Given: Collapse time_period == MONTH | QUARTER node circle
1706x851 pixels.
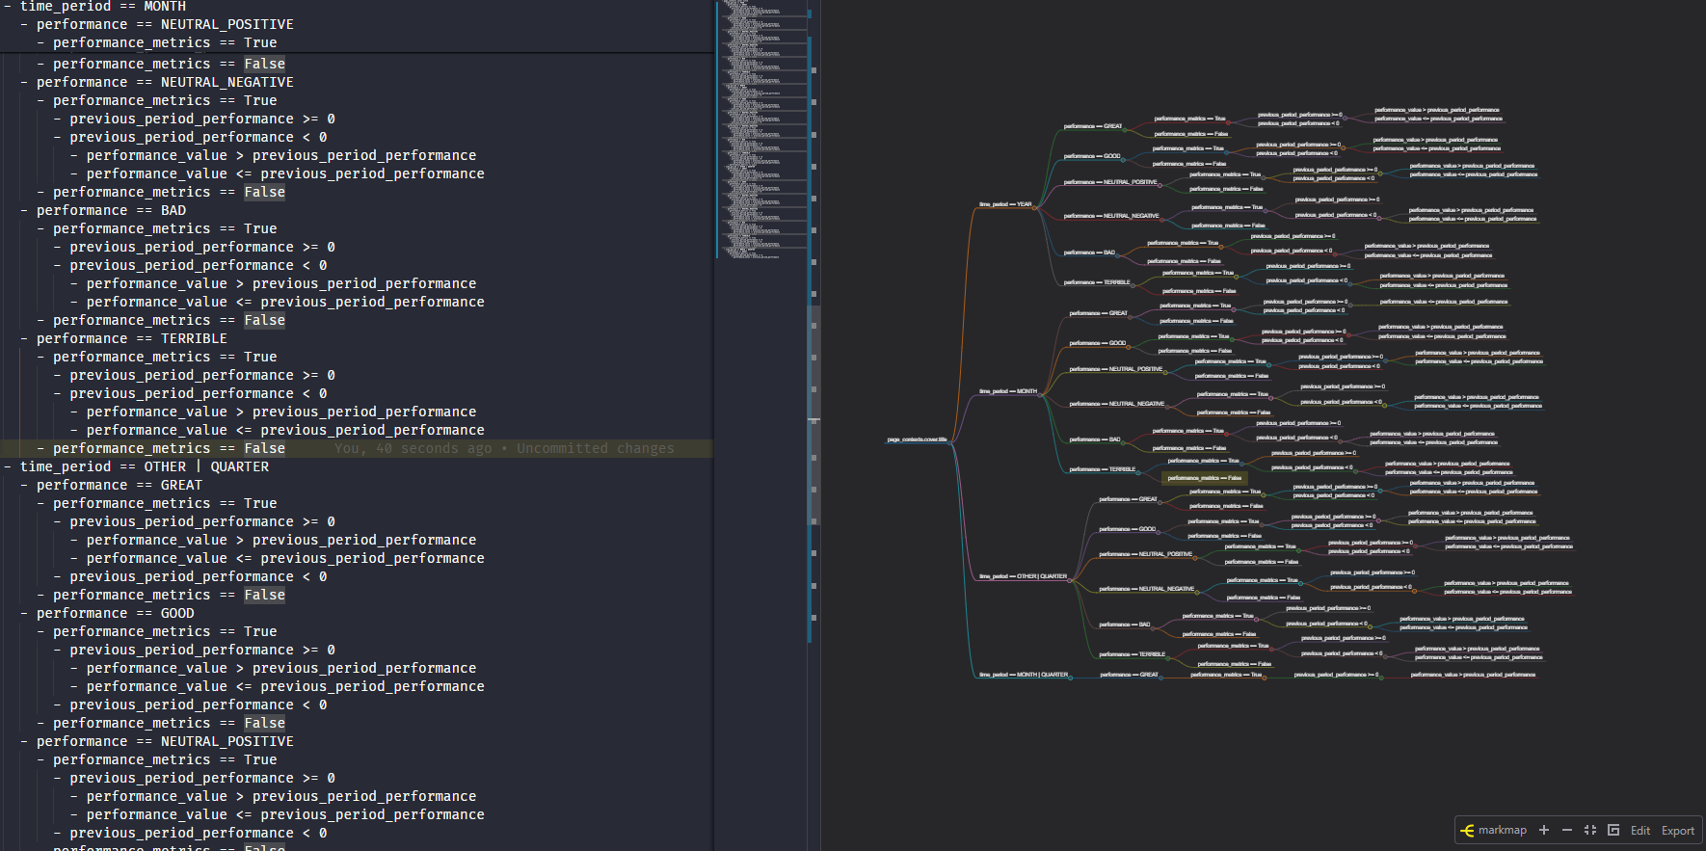Looking at the screenshot, I should coord(1071,678).
